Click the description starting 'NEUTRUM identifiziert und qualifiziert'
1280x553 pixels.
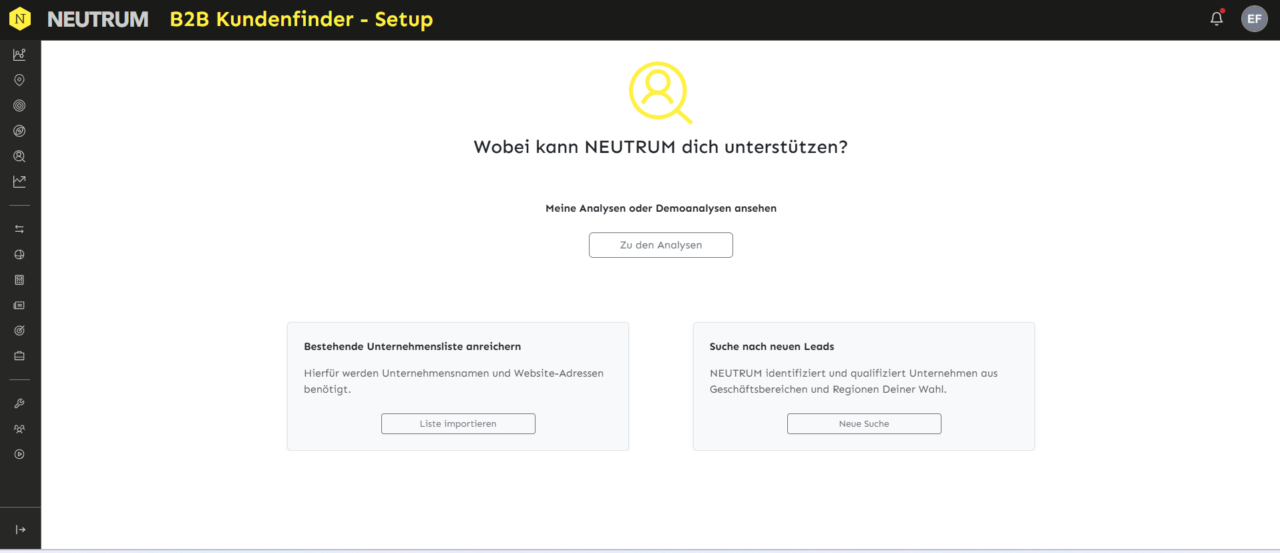[x=853, y=381]
